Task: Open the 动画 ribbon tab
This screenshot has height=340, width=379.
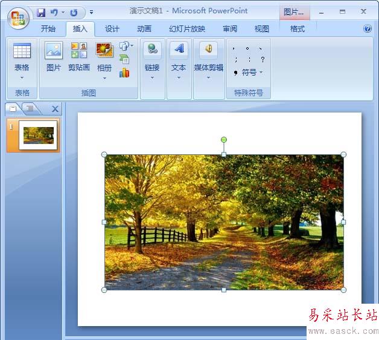Action: point(144,29)
